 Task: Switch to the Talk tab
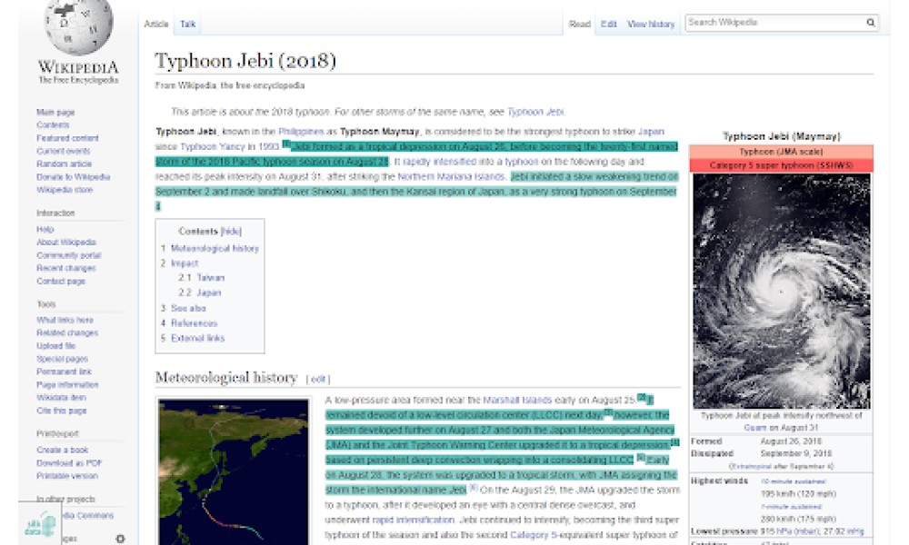tap(187, 24)
